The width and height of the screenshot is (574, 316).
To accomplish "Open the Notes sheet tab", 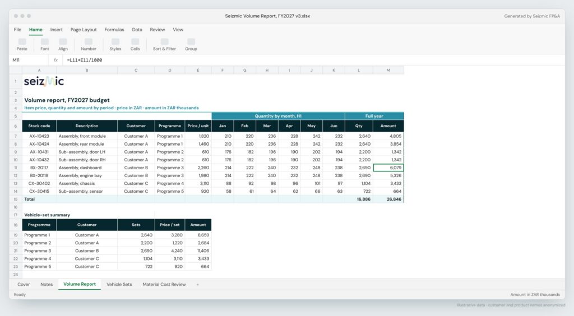I will tap(47, 285).
